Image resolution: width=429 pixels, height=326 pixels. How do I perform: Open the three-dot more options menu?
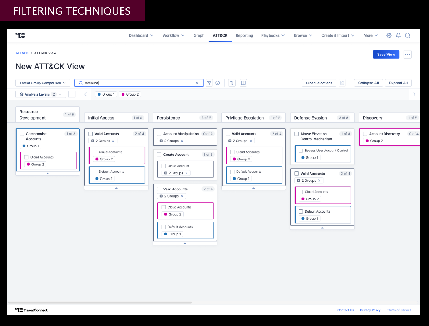click(x=408, y=54)
